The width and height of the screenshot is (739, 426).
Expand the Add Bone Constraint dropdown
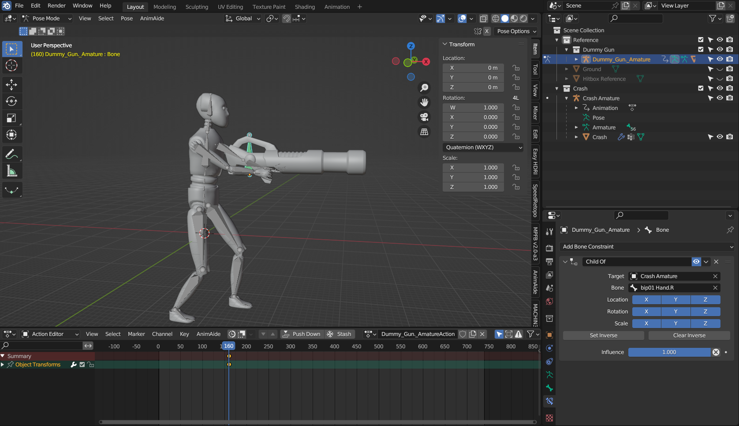(646, 247)
